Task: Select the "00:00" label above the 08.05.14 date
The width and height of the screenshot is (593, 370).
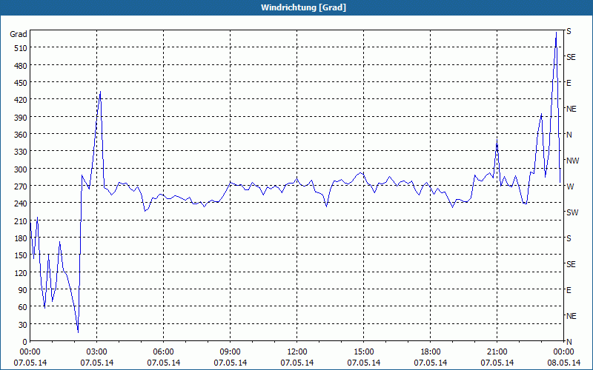Action: [564, 352]
